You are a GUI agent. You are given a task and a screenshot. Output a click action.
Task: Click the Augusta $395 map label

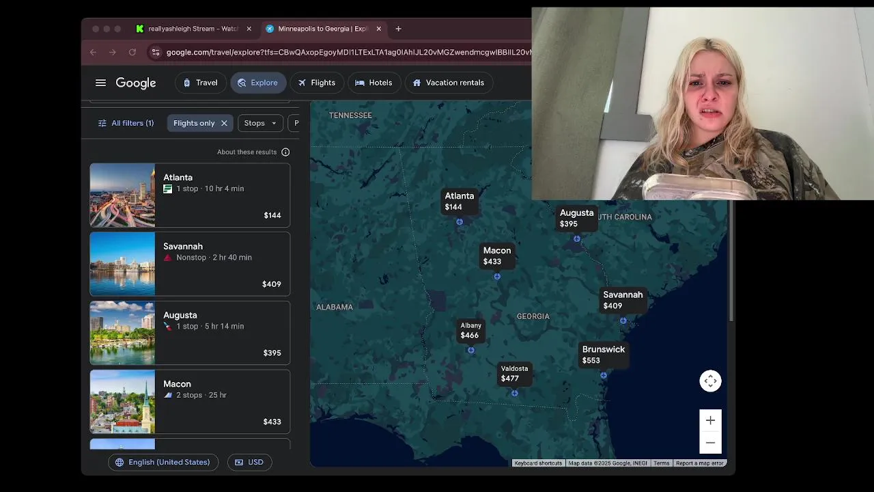point(576,218)
